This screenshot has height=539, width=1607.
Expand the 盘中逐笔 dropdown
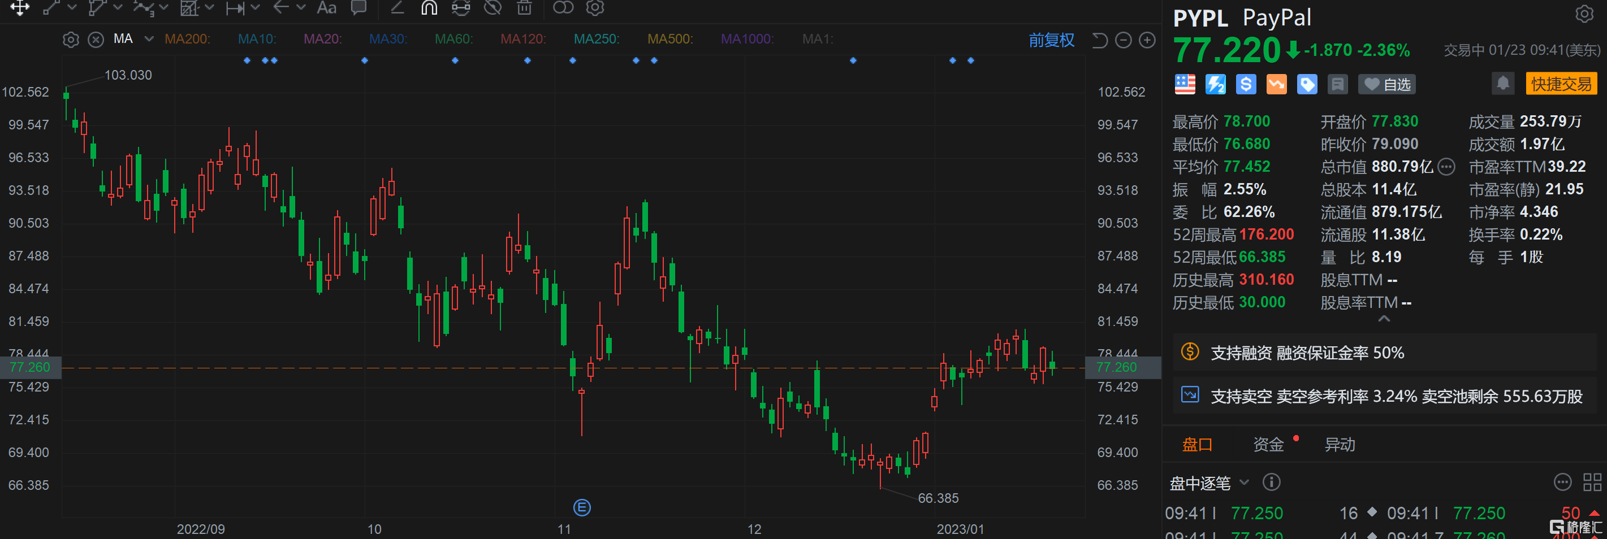tap(1244, 483)
